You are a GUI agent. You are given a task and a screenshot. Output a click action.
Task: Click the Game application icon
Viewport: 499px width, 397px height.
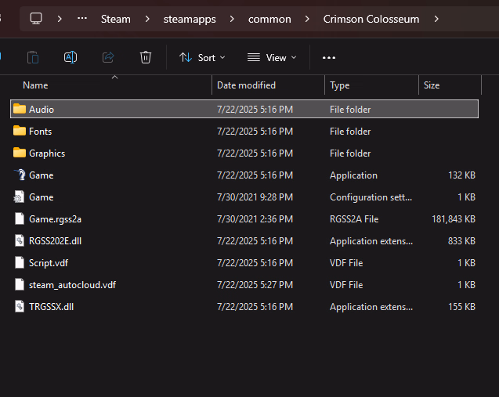tap(20, 175)
